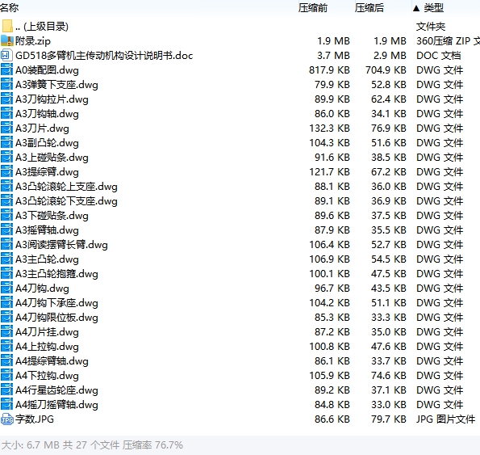480x455 pixels.
Task: Select the file name 附录.zip
Action: point(33,40)
